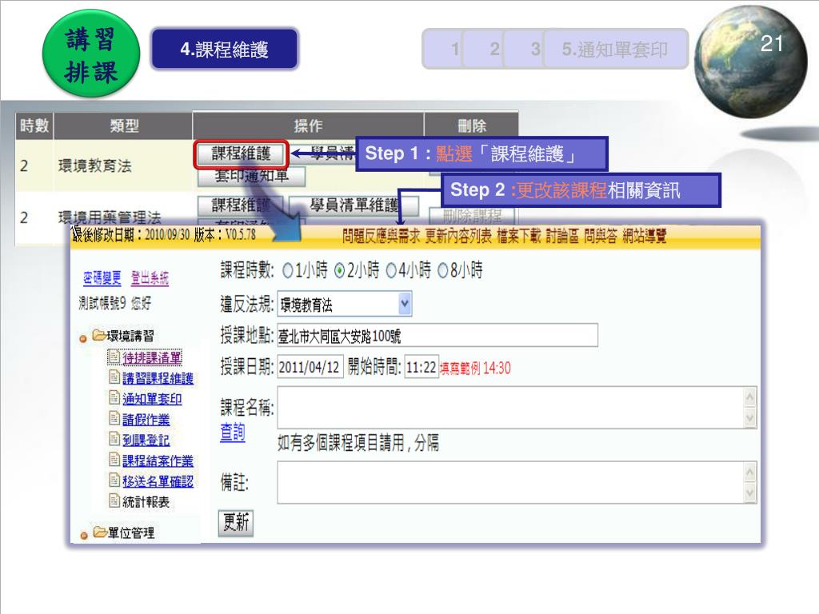The image size is (819, 614).
Task: Open 統計報表 in sidebar
Action: (146, 502)
